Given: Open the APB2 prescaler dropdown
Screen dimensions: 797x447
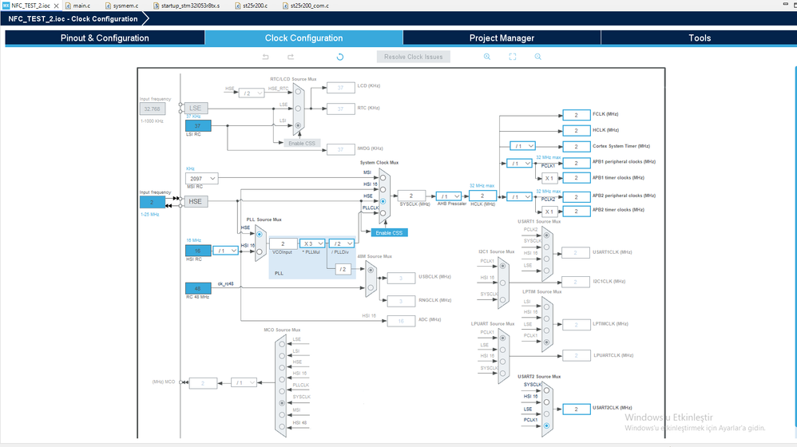Looking at the screenshot, I should point(519,196).
